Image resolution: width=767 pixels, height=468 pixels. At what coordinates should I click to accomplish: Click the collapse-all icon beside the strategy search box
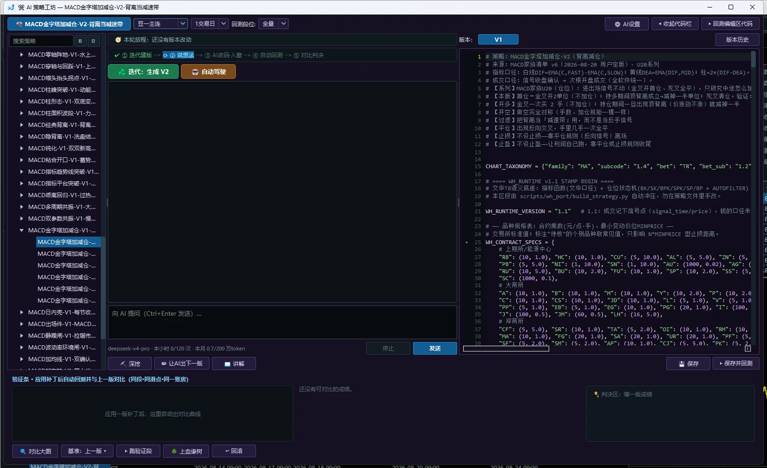point(93,41)
